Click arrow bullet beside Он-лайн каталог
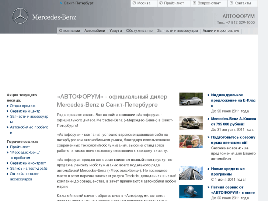The height and width of the screenshot is (201, 268). tap(7, 174)
